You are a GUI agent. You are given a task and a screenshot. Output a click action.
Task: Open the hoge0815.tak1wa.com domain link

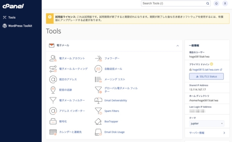pos(206,70)
